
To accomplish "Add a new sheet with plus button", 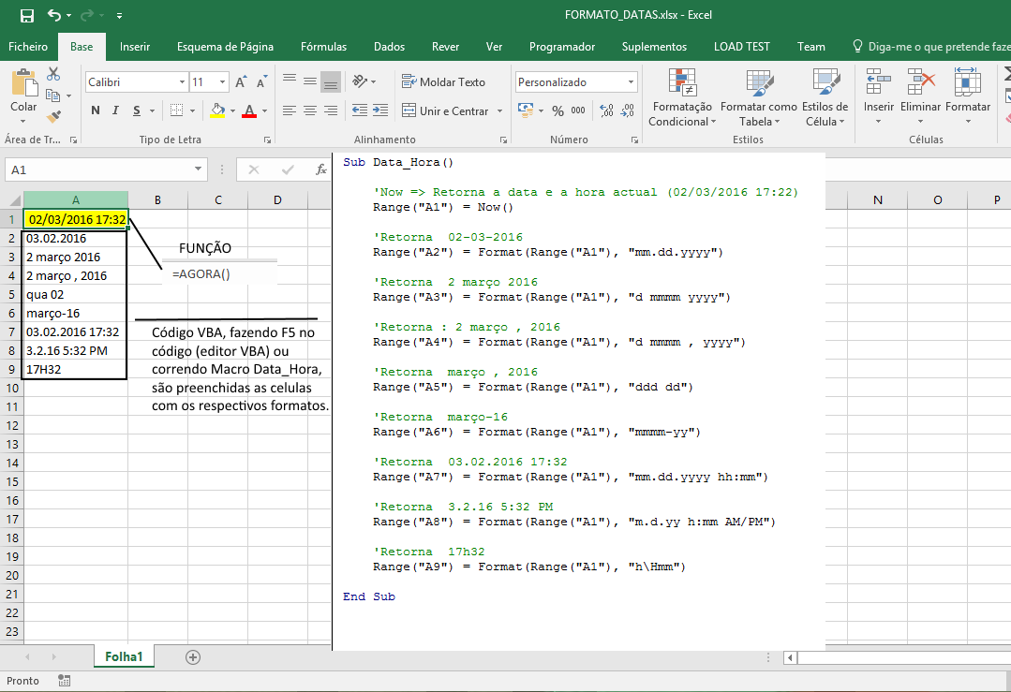I will point(193,657).
